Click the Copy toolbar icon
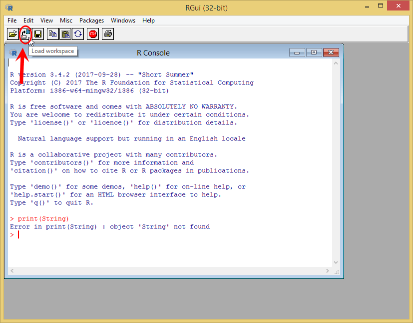This screenshot has height=323, width=413. click(x=52, y=34)
